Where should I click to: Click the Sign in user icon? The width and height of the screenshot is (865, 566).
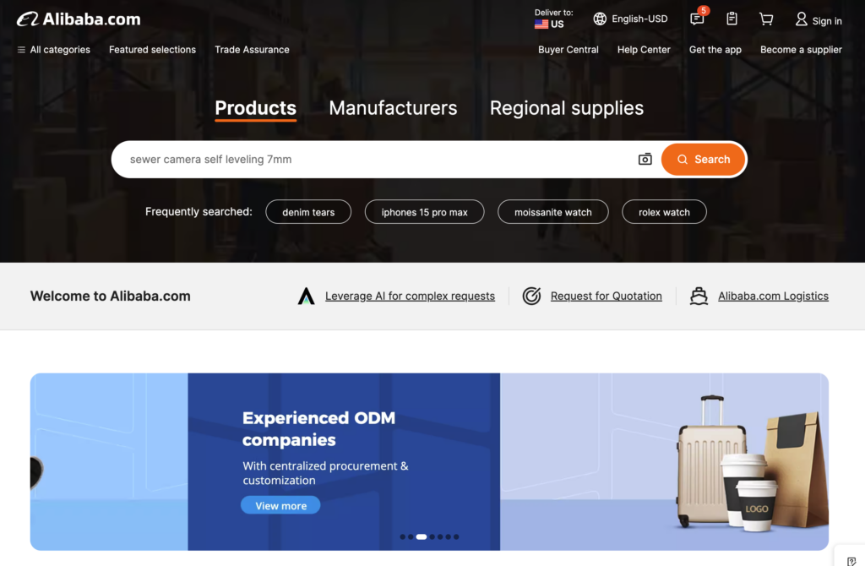[801, 19]
